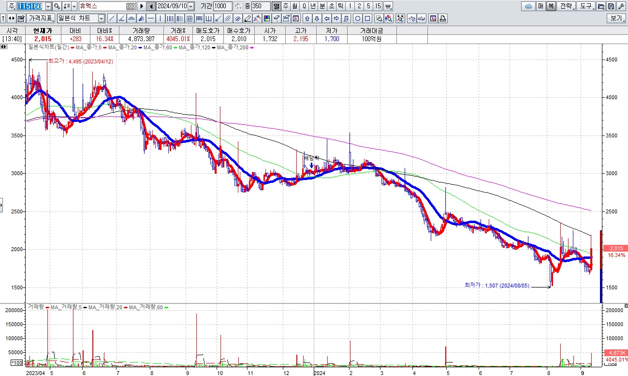The image size is (628, 376).
Task: Select the eraser pencil tool
Action: pos(247,18)
